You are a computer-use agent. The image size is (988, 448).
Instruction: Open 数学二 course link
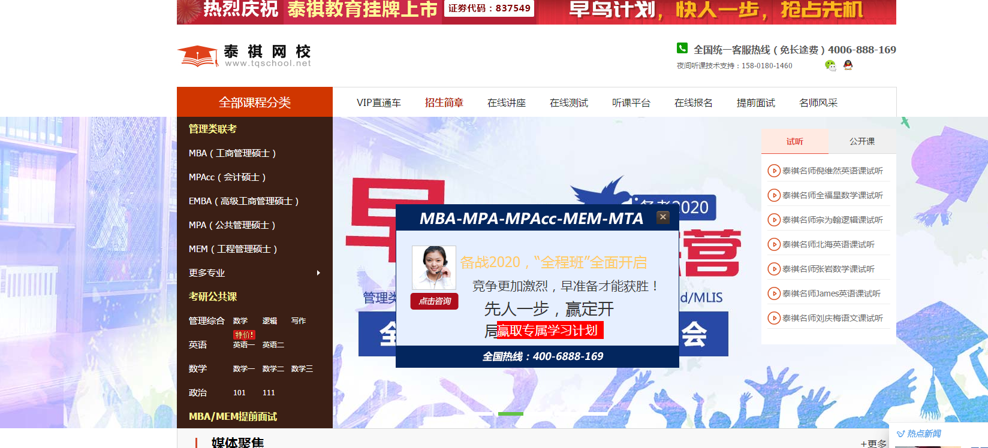[x=273, y=369]
